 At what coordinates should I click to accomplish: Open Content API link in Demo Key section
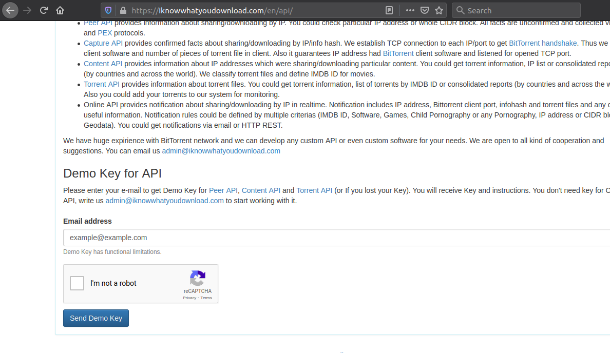point(261,190)
